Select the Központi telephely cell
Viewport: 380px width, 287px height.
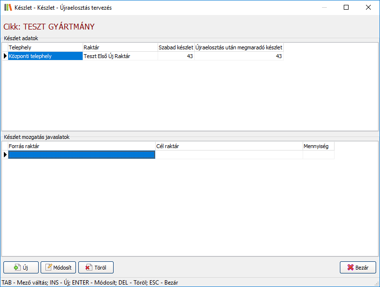coord(45,56)
